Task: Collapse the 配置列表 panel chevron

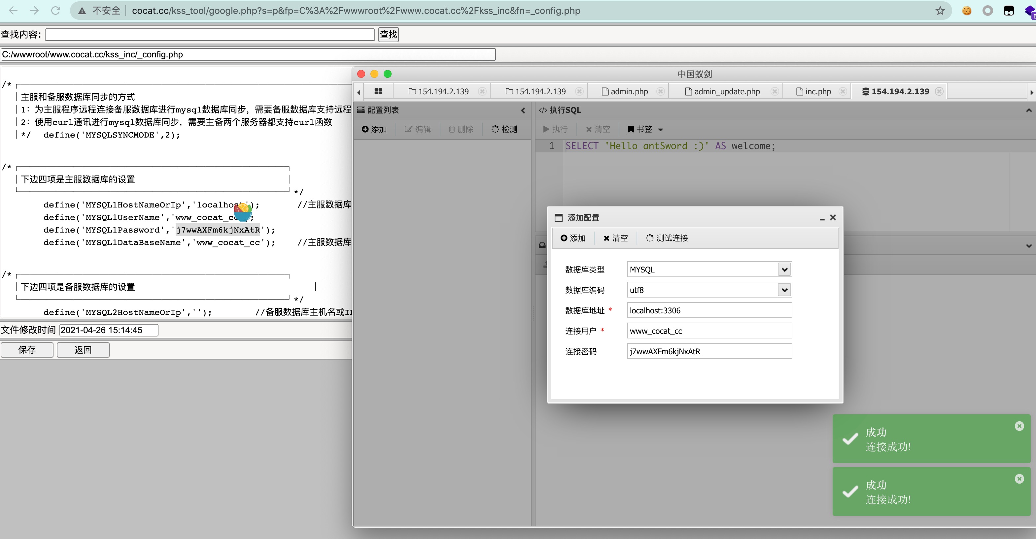Action: (523, 110)
